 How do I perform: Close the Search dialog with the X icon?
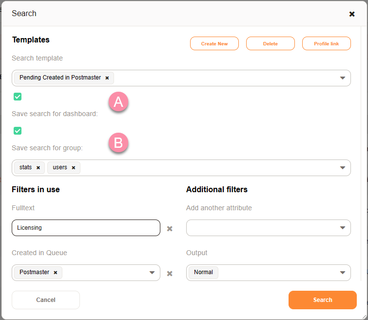(352, 14)
